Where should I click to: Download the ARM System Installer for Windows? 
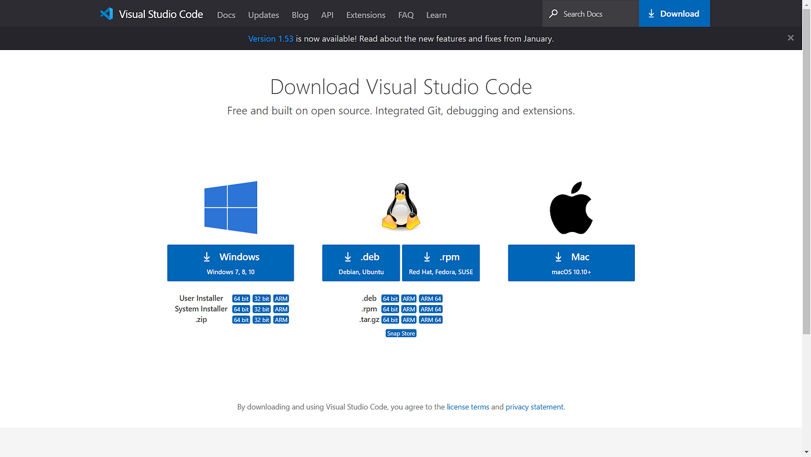pyautogui.click(x=281, y=309)
